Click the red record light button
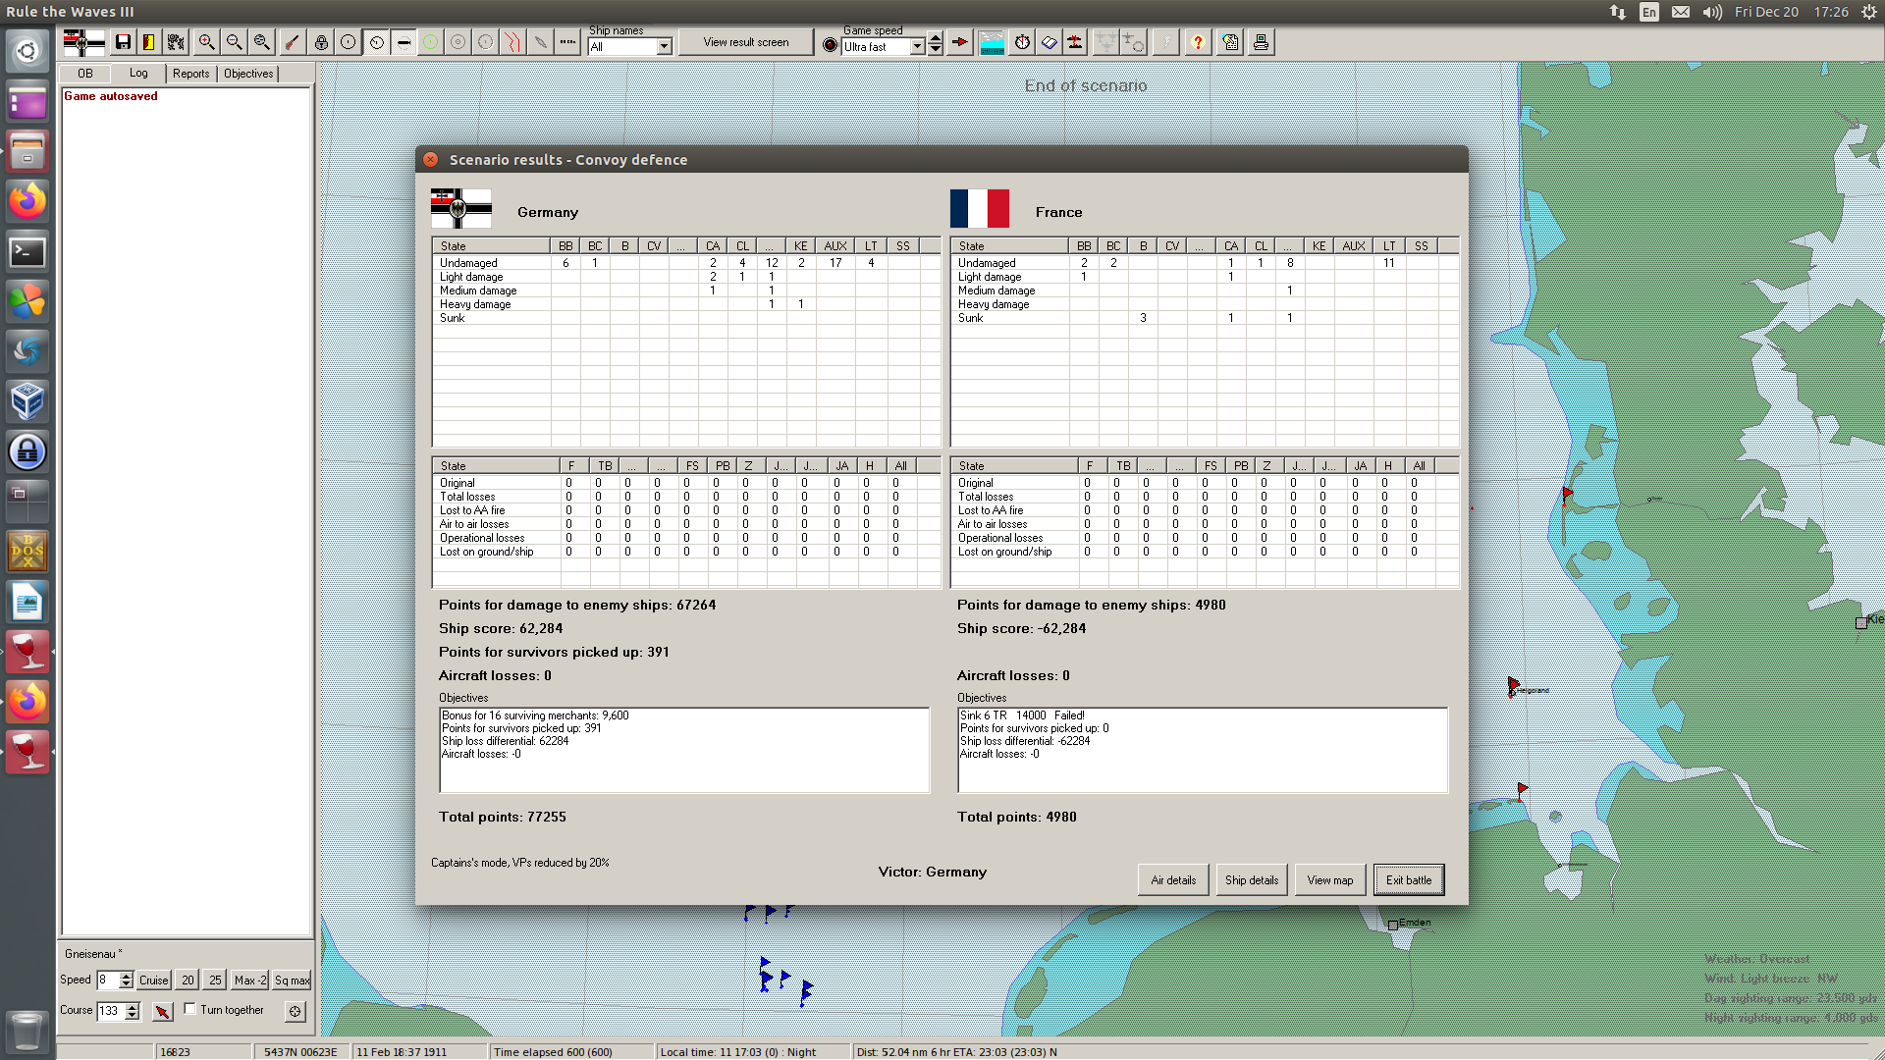This screenshot has height=1060, width=1885. (831, 45)
